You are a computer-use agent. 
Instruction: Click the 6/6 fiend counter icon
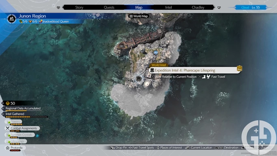tap(30, 22)
